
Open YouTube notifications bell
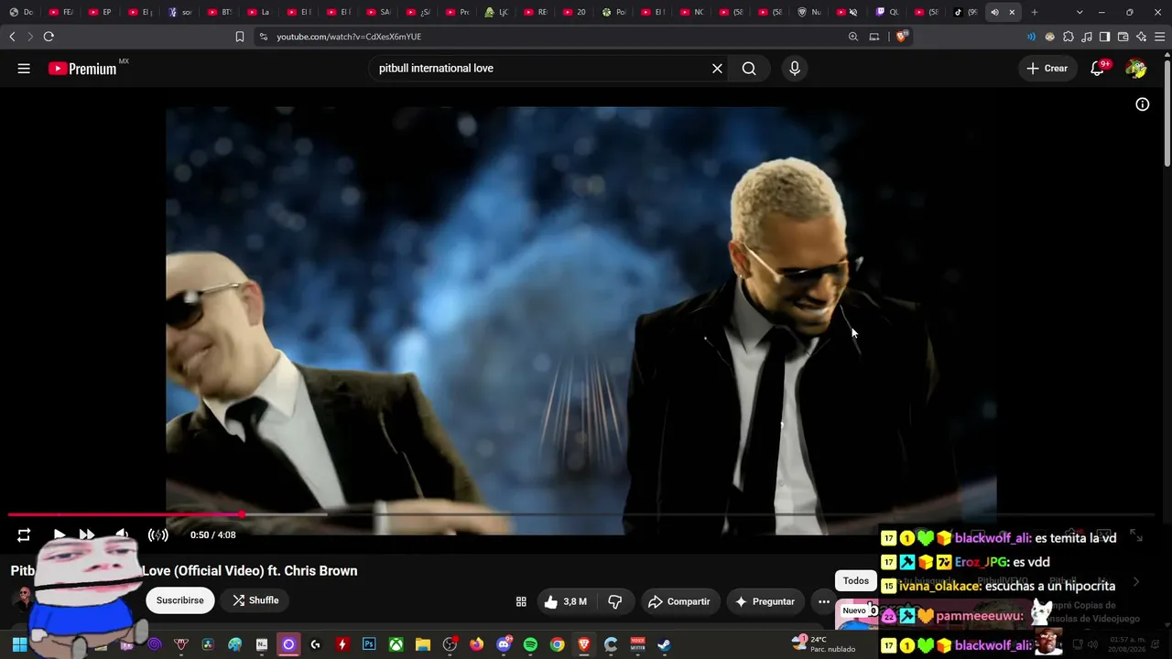point(1097,69)
